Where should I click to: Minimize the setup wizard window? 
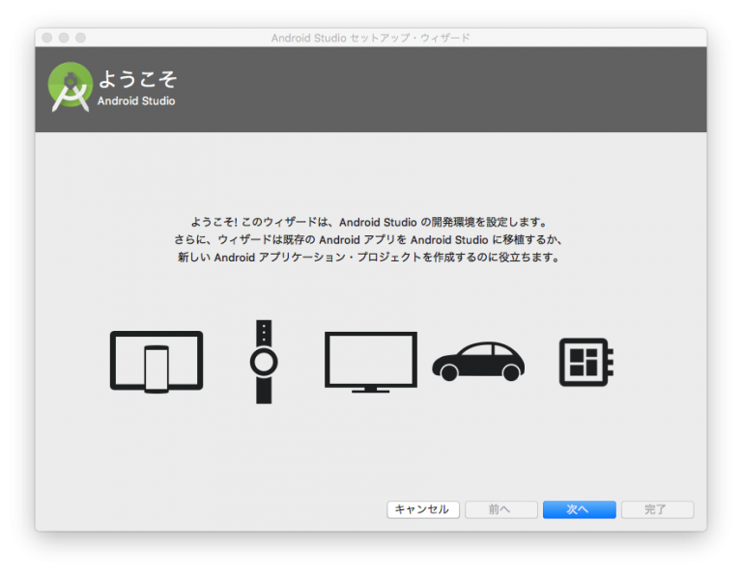point(64,38)
